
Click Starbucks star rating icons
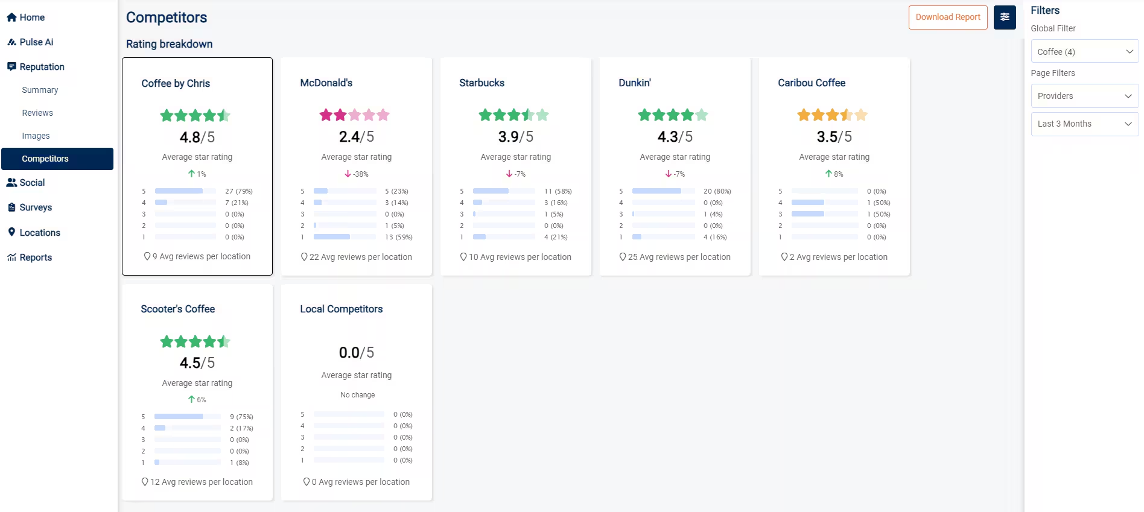514,115
